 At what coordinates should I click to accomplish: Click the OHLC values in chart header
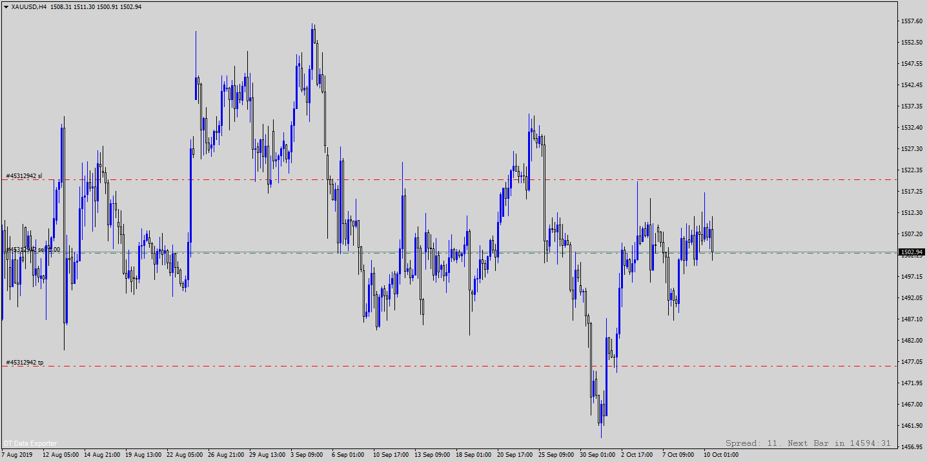pyautogui.click(x=96, y=6)
